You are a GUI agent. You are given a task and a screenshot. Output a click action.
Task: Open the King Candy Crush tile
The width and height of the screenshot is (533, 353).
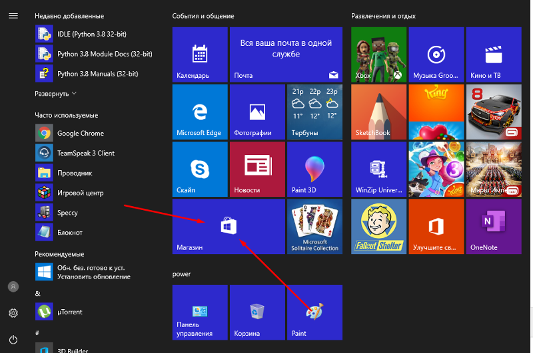click(436, 112)
